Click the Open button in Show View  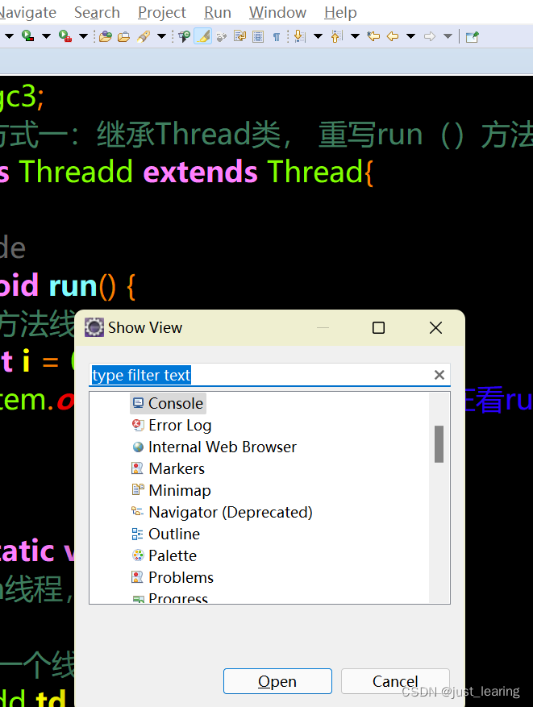pos(277,681)
